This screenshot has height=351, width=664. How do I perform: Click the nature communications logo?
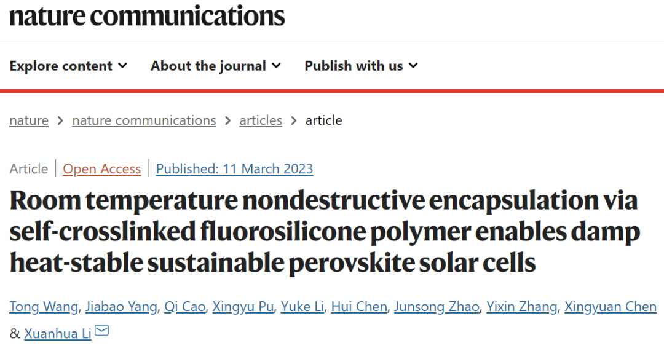[147, 16]
